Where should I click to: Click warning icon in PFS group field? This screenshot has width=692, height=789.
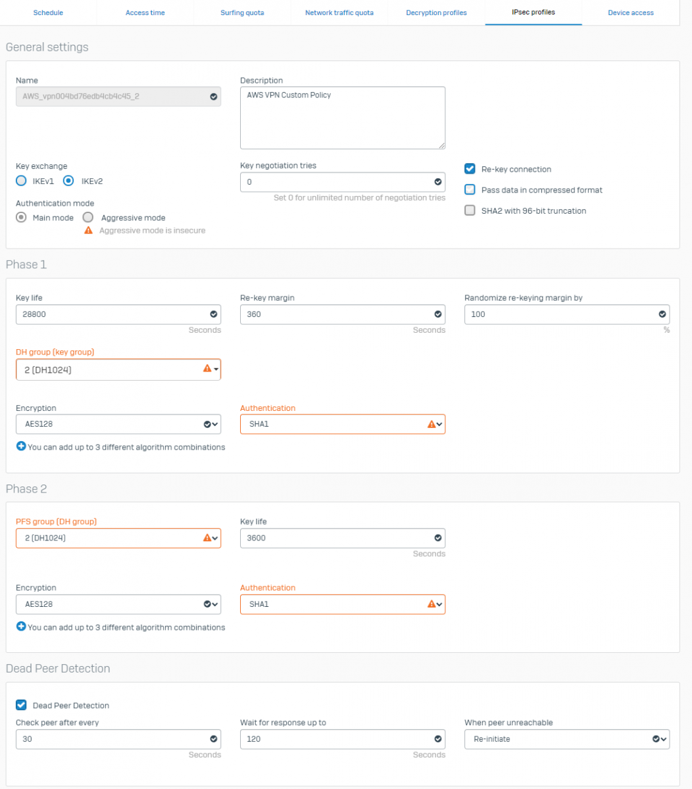point(207,538)
